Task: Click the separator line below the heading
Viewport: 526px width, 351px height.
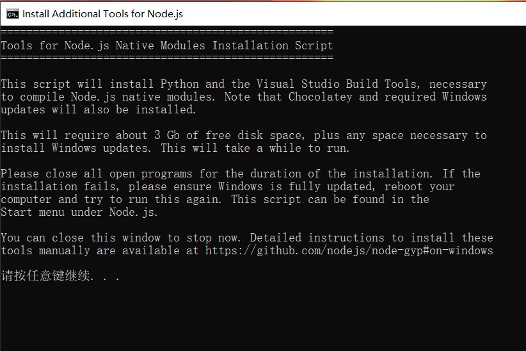Action: coord(166,58)
